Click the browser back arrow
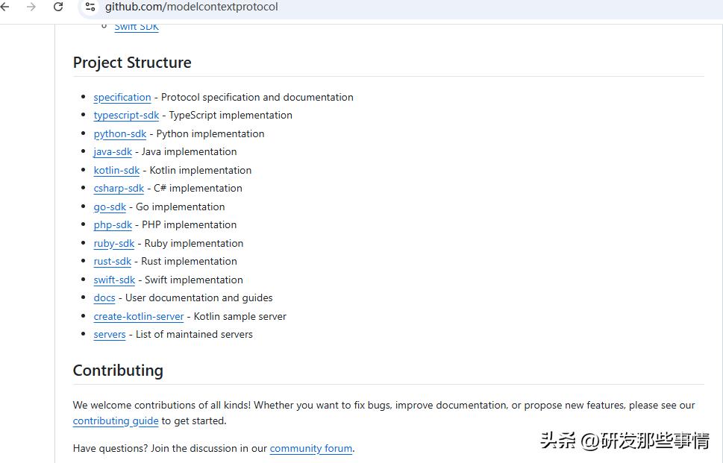The width and height of the screenshot is (723, 463). (x=5, y=7)
